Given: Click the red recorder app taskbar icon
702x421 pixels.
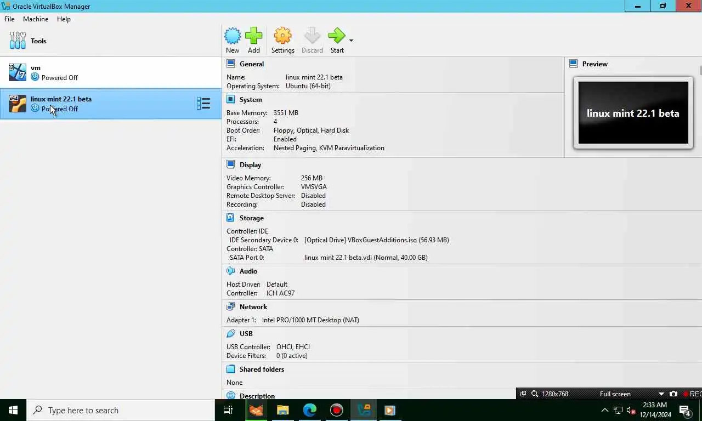Looking at the screenshot, I should click(337, 410).
